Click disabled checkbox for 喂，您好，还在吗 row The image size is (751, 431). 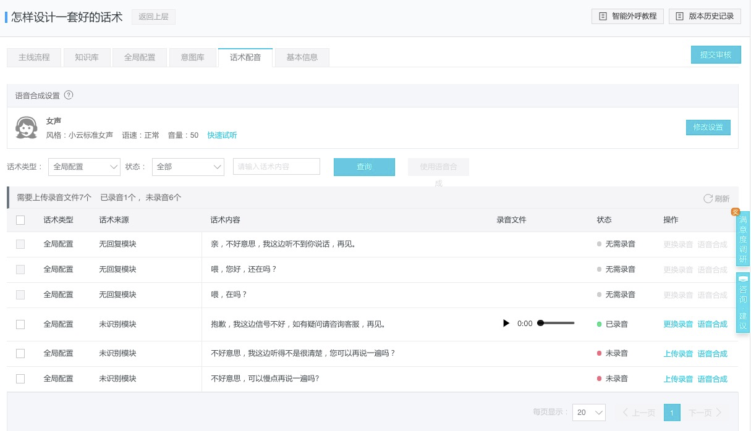pyautogui.click(x=20, y=270)
